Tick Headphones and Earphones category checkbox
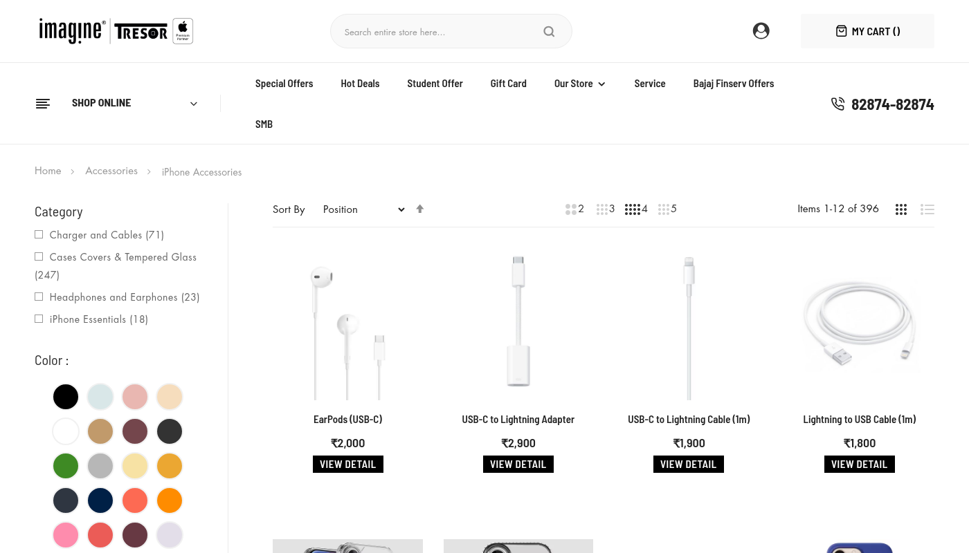Viewport: 969px width, 553px height. click(39, 297)
